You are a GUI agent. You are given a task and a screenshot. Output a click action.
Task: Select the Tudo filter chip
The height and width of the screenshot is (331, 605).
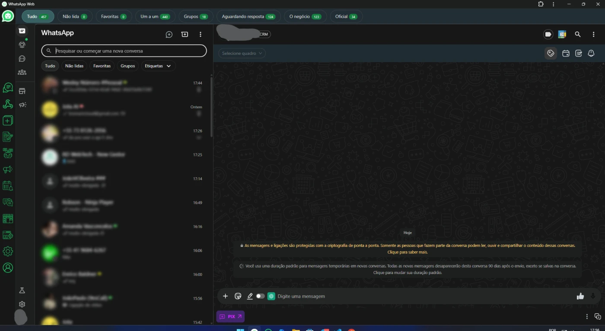pos(50,66)
